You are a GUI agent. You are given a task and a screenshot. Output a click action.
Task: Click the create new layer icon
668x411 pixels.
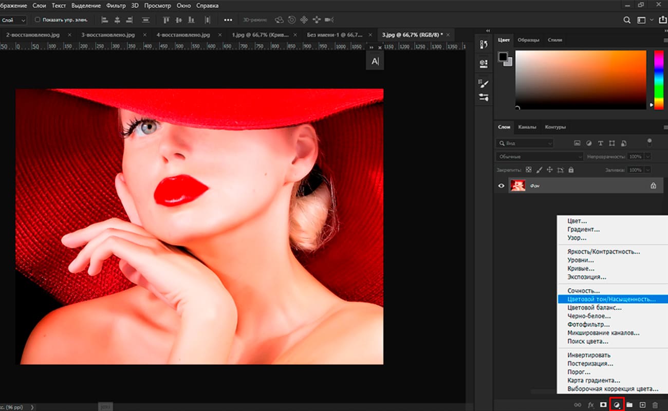[642, 405]
